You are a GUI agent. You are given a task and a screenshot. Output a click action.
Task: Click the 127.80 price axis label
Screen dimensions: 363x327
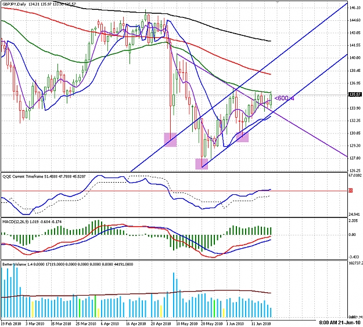point(355,158)
